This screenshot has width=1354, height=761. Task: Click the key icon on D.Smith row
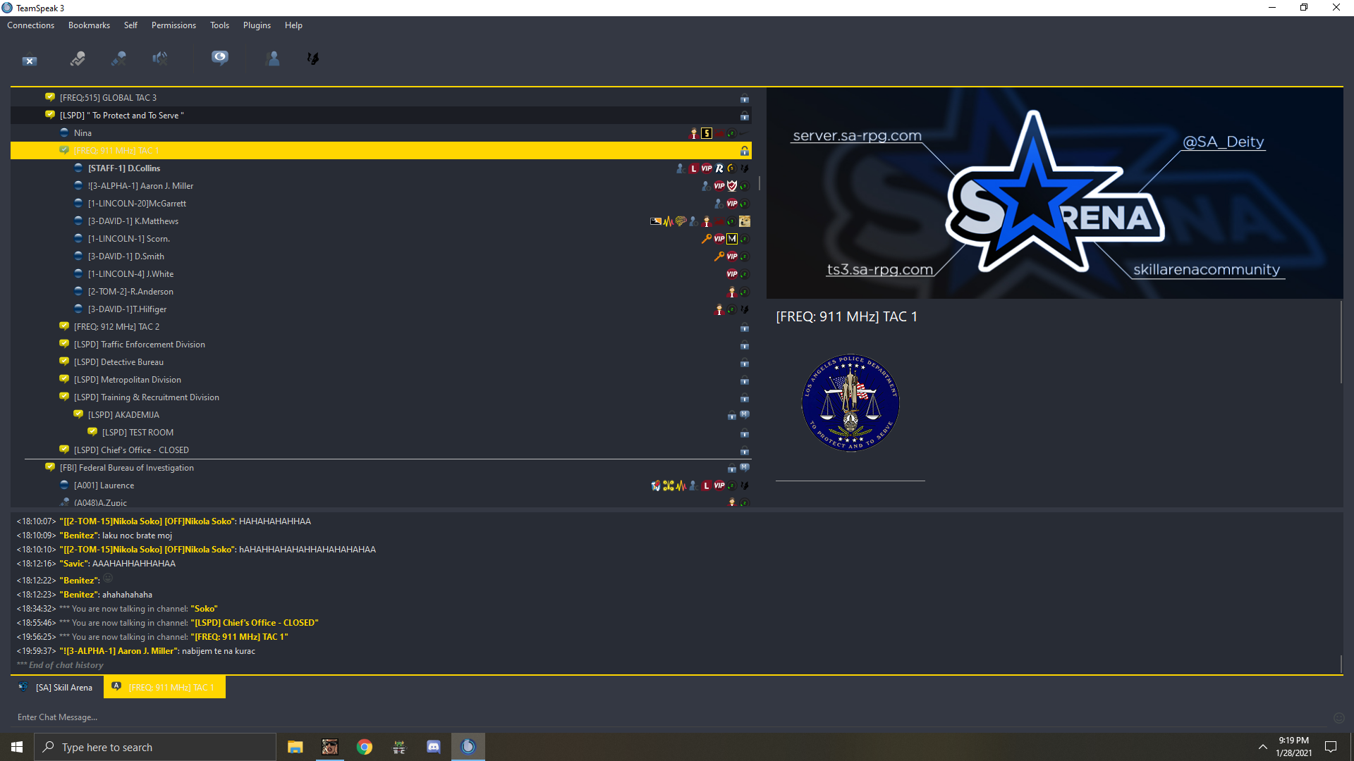[x=719, y=256]
